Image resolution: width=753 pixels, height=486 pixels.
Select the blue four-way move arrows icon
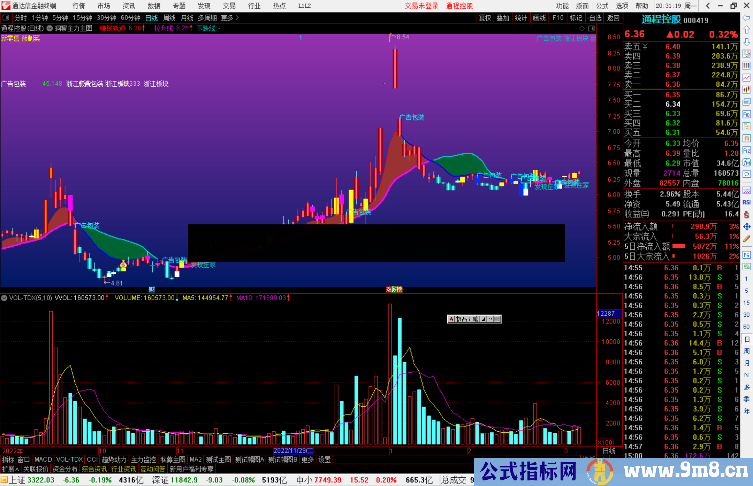[746, 227]
